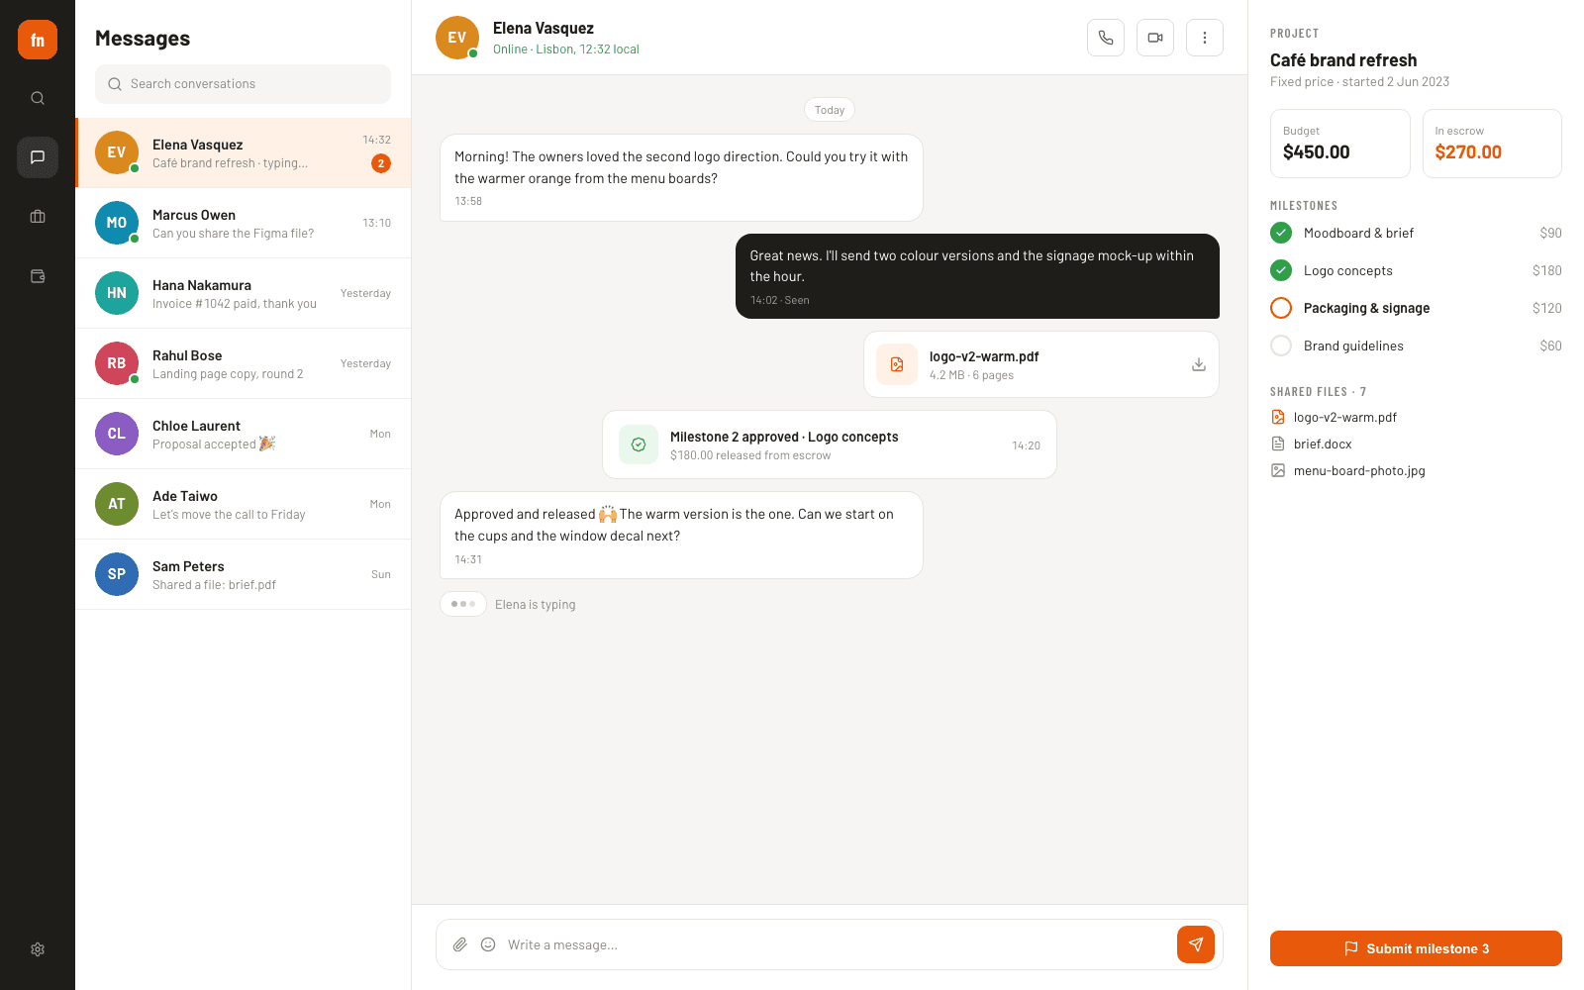Toggle the Logo concepts milestone check
The height and width of the screenshot is (990, 1584).
[1281, 270]
